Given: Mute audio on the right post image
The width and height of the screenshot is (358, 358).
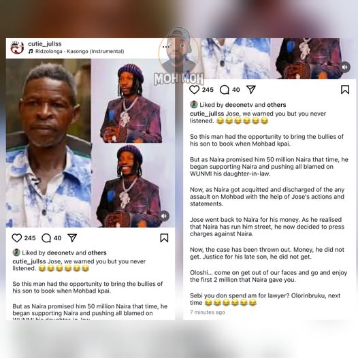Looking at the screenshot, I should click(x=345, y=67).
